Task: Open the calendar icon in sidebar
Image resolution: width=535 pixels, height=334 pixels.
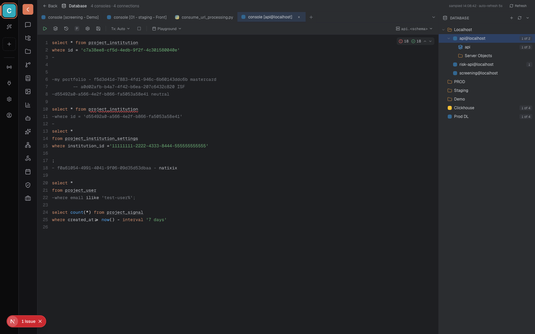Action: pyautogui.click(x=28, y=172)
